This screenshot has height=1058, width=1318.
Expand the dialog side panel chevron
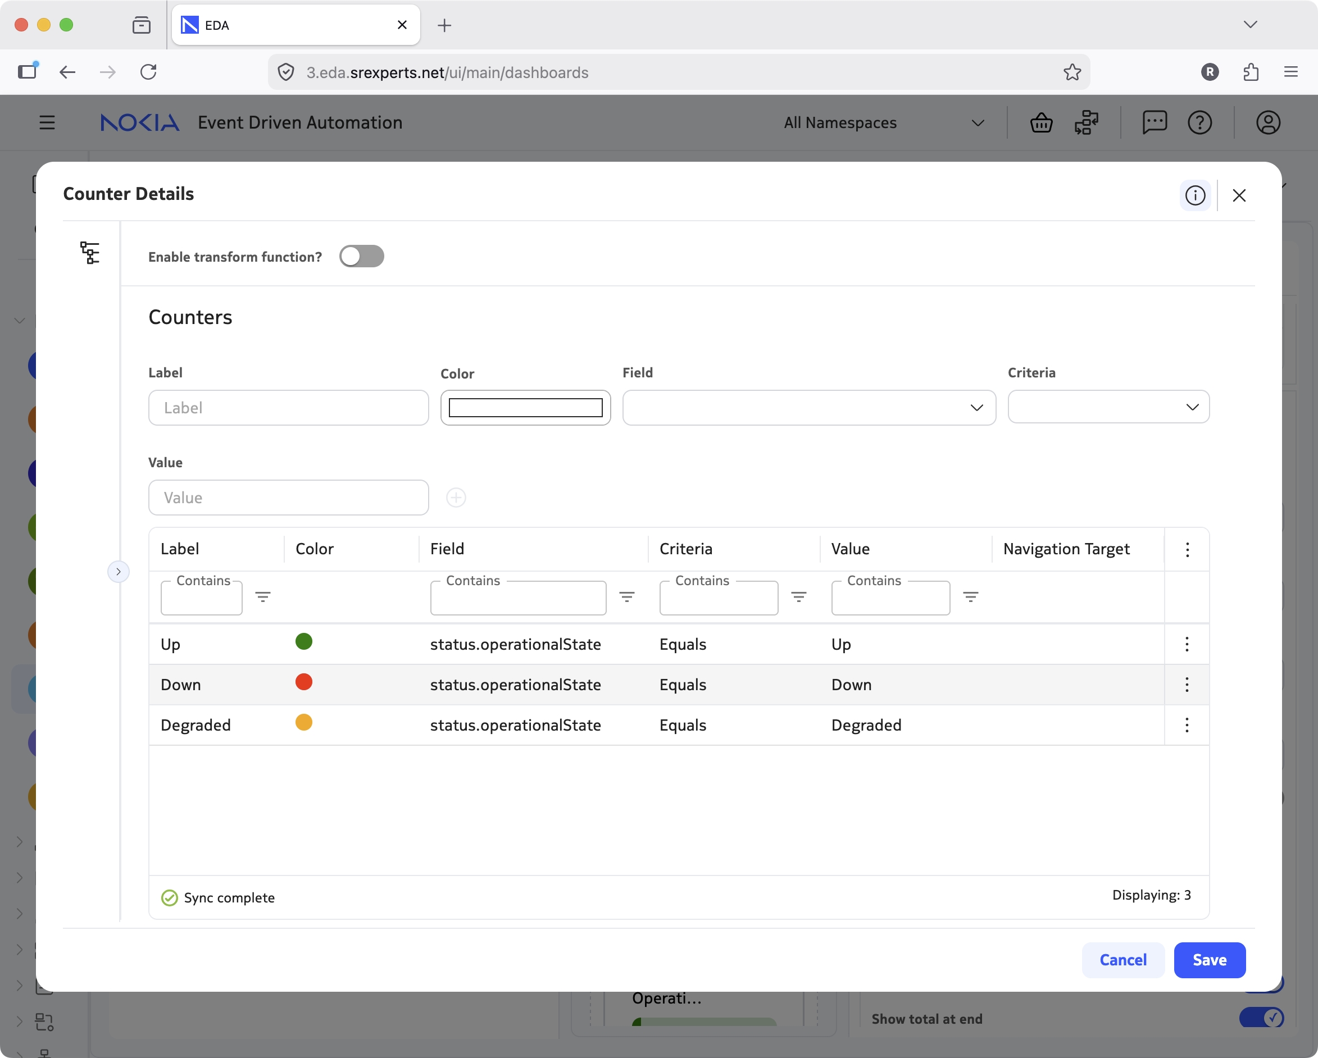[118, 572]
